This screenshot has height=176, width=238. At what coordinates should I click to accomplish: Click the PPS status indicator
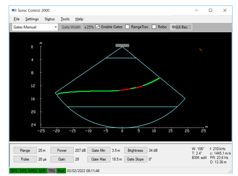[x=23, y=171]
